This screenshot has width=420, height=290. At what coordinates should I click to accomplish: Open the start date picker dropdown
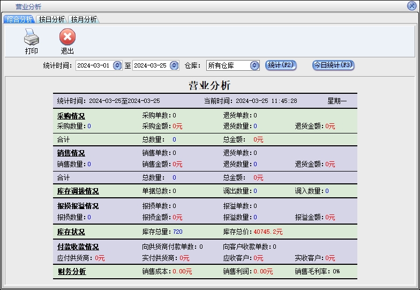(117, 65)
